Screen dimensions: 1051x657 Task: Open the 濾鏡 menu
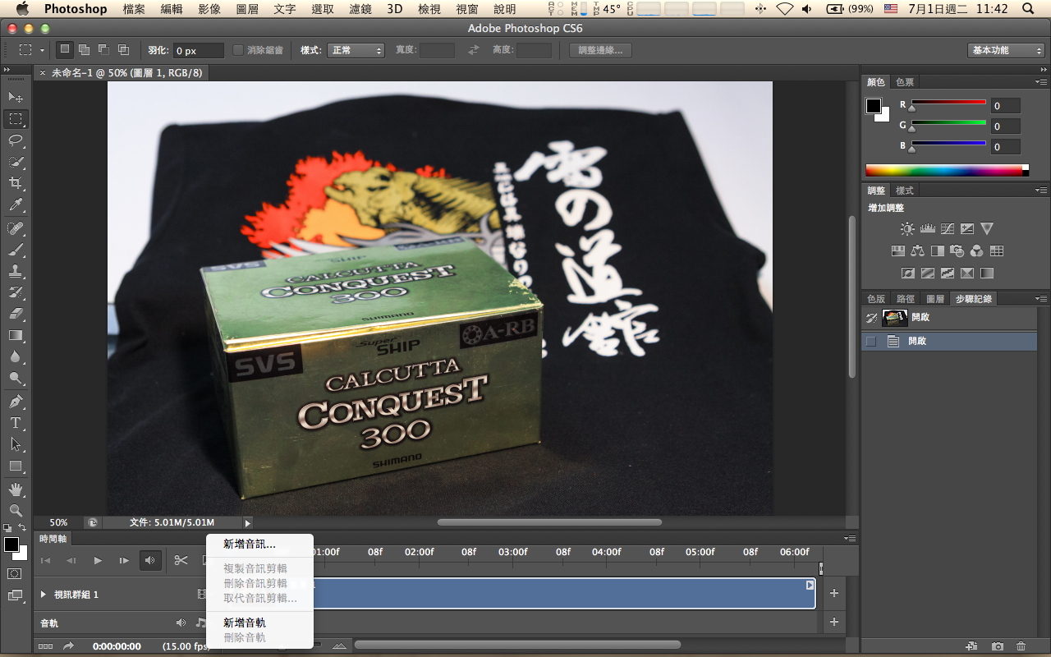click(360, 9)
